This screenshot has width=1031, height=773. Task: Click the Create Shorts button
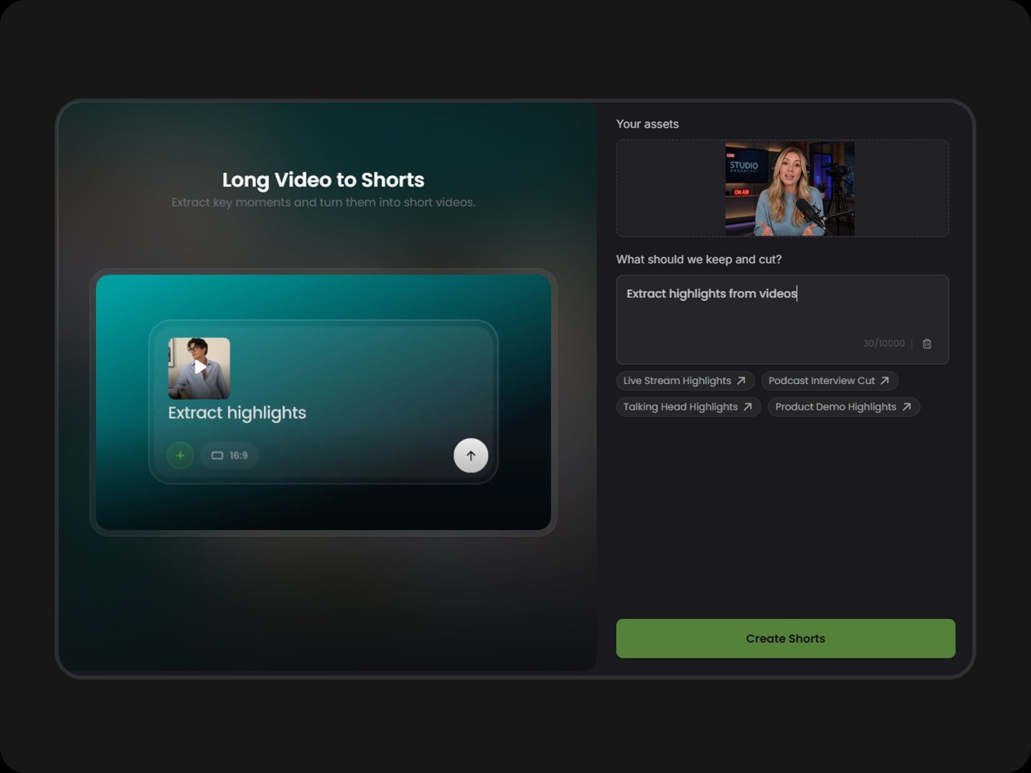pos(785,638)
